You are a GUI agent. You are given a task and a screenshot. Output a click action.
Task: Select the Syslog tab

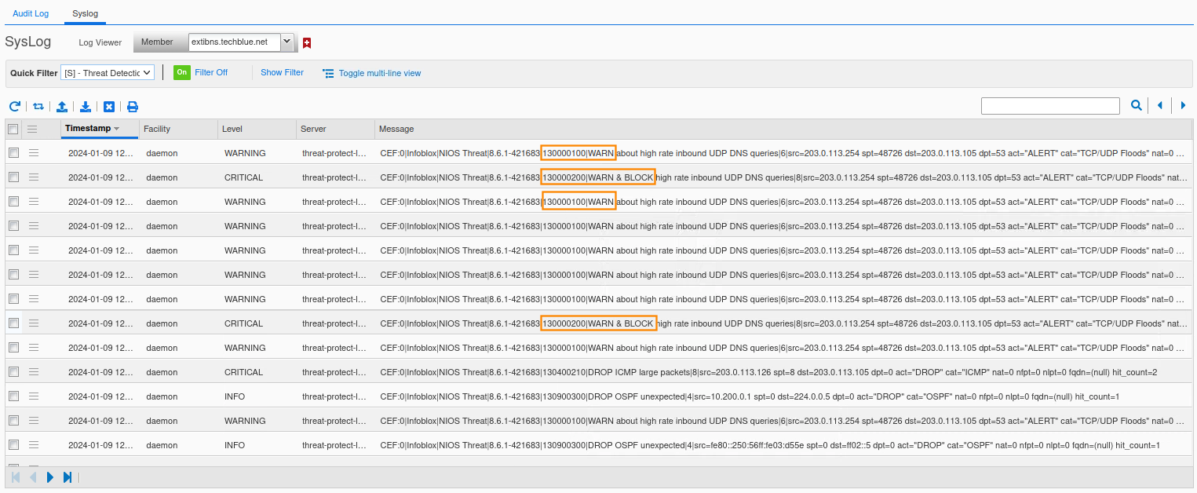(84, 13)
